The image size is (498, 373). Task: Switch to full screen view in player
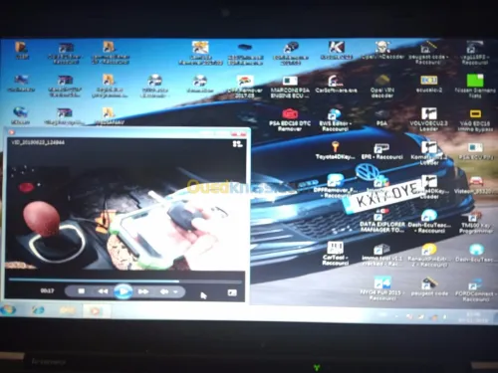click(232, 292)
